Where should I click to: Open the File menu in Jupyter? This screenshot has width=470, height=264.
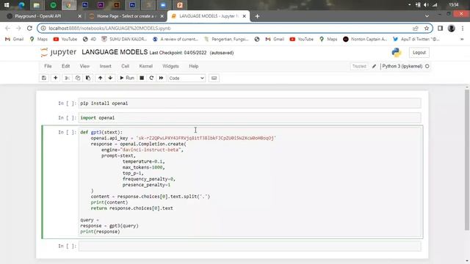[x=48, y=66]
